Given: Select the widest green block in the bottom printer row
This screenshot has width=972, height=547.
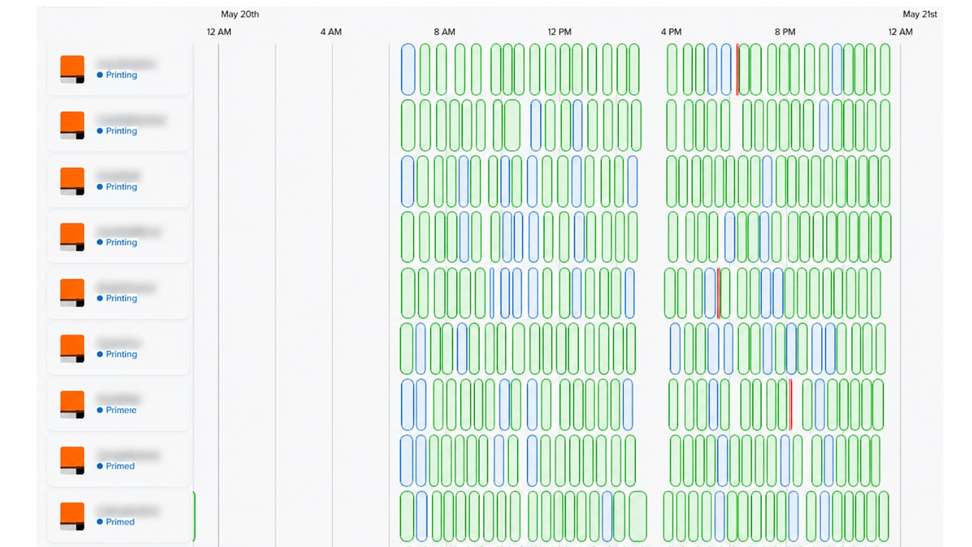Looking at the screenshot, I should 638,517.
